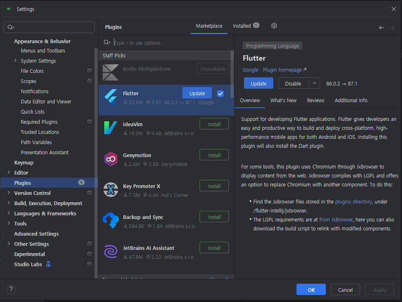Navigate back with the left arrow
The image size is (402, 302).
coord(382,28)
